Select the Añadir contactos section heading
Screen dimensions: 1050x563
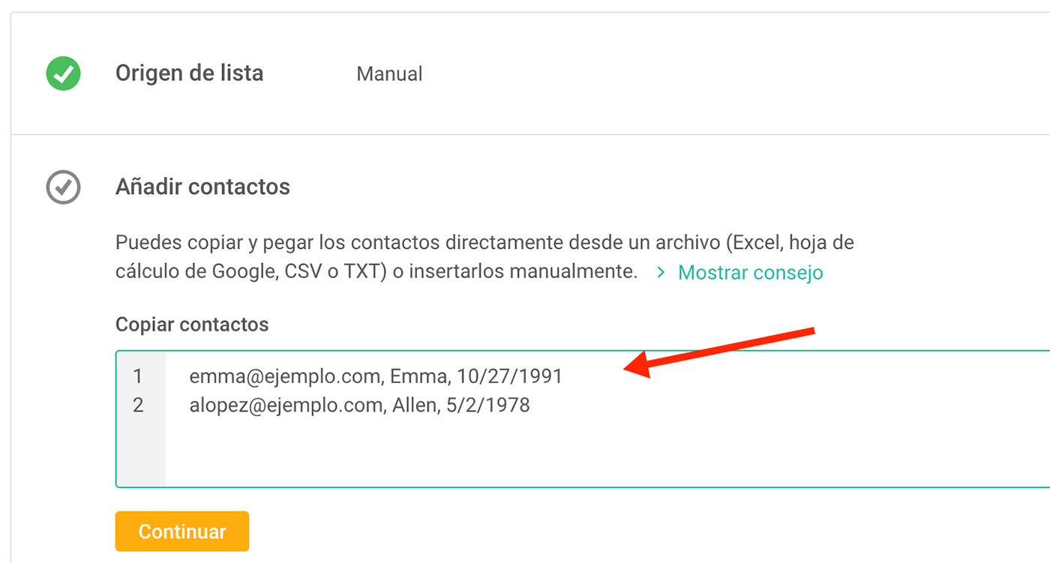click(202, 187)
